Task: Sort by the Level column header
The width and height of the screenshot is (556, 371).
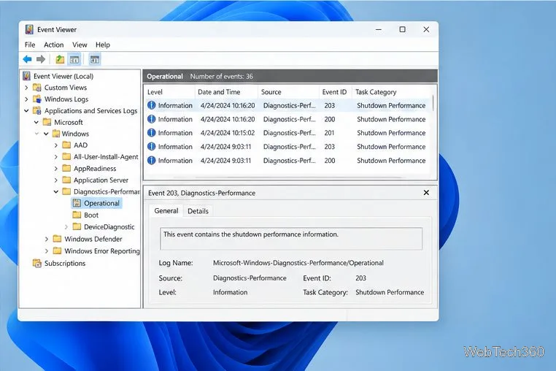Action: point(169,92)
